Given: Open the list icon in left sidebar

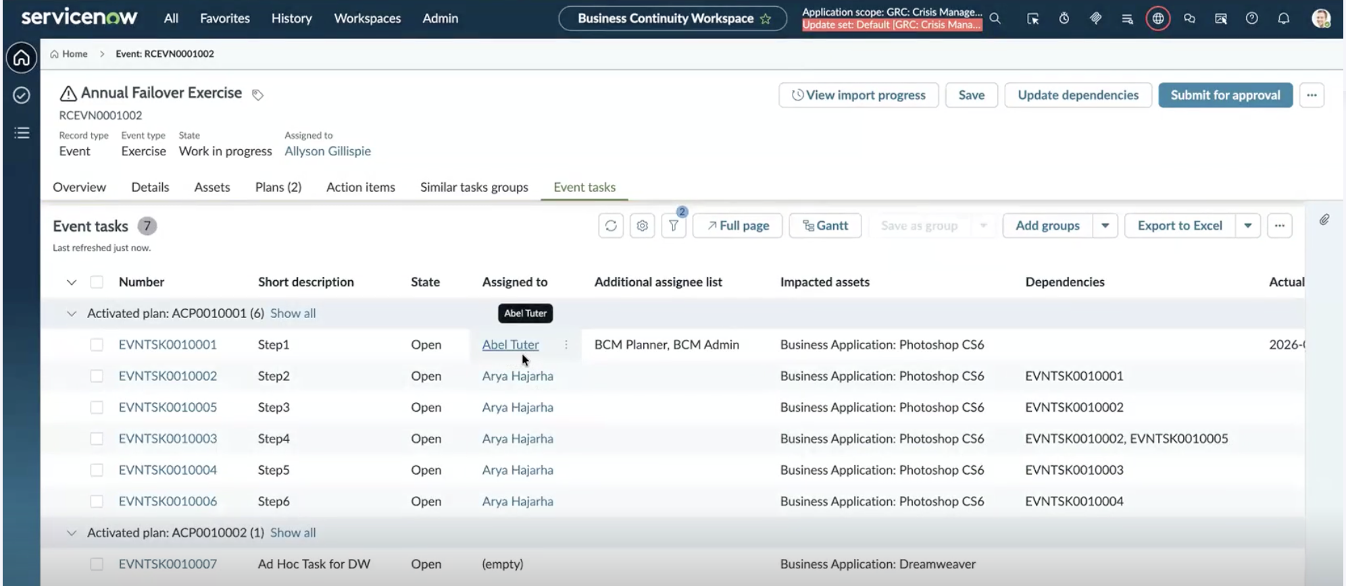Looking at the screenshot, I should [x=22, y=133].
